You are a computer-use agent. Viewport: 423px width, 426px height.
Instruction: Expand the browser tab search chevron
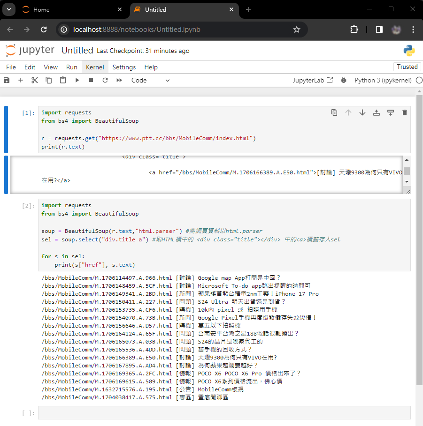(8, 9)
